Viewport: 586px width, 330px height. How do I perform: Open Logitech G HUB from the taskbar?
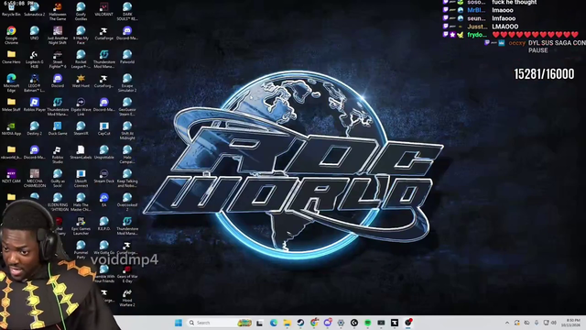354,323
